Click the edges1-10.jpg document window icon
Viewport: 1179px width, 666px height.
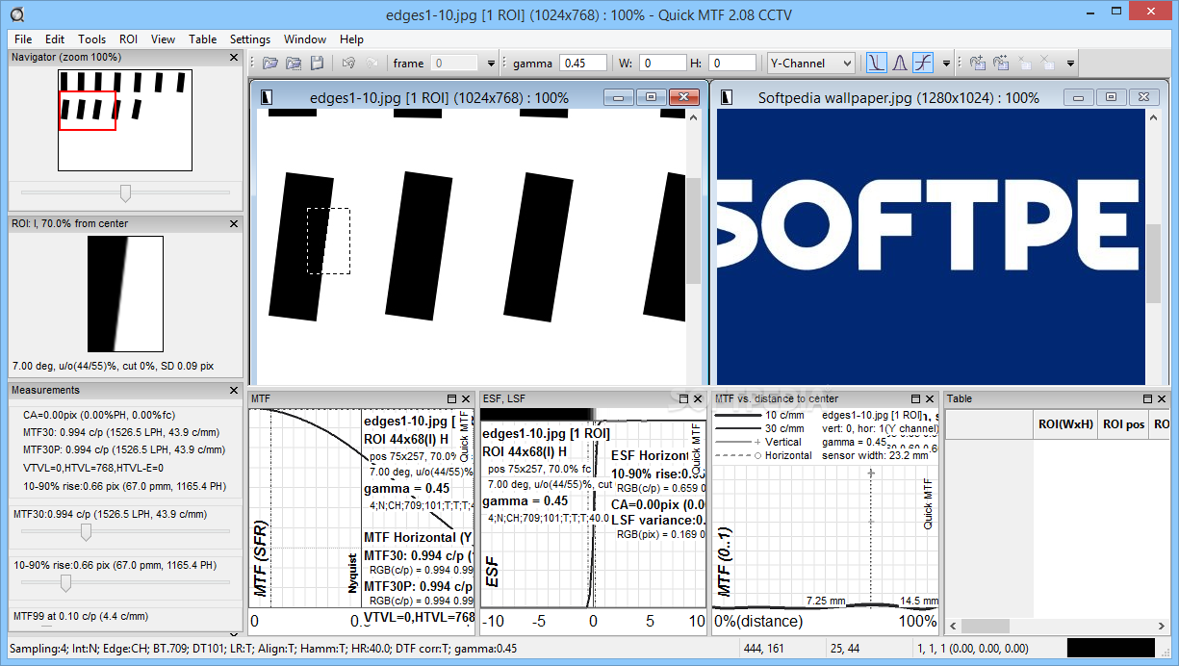coord(268,97)
